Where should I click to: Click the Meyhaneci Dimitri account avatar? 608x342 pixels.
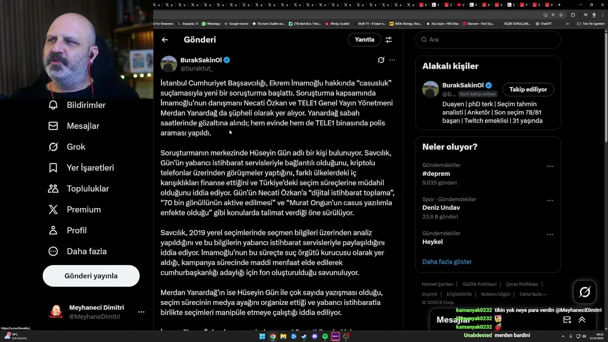point(56,312)
